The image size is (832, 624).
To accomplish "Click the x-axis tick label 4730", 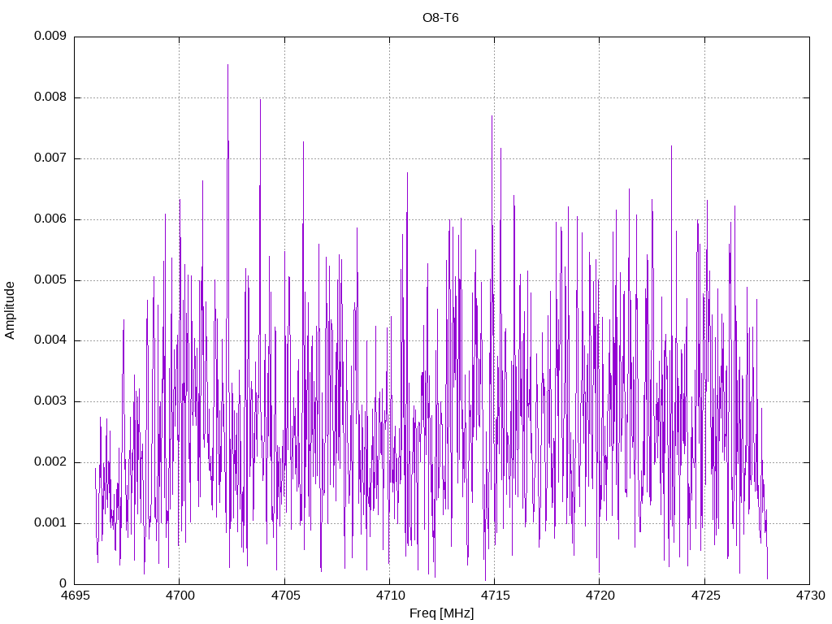I will (x=810, y=596).
